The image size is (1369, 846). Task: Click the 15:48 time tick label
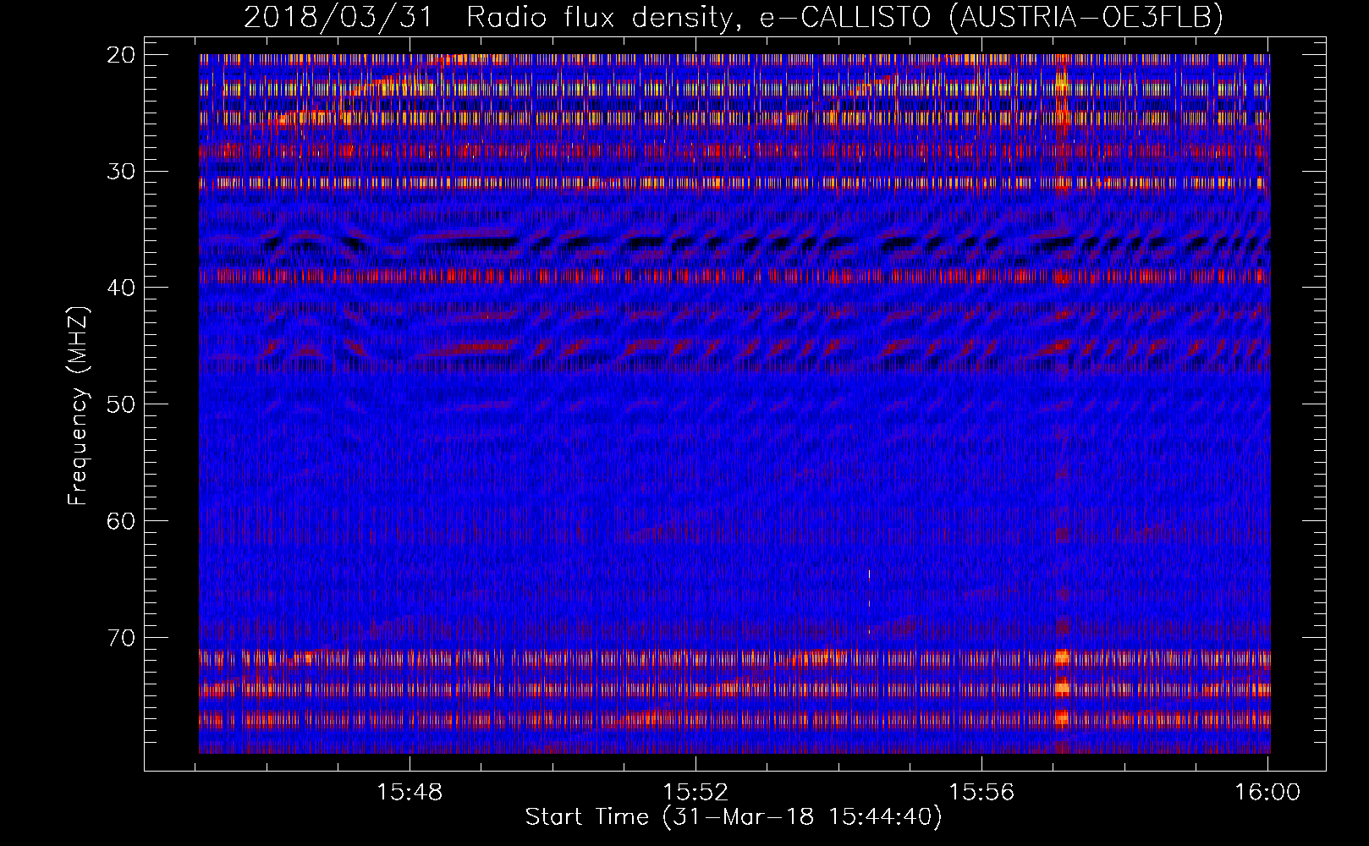[x=410, y=793]
